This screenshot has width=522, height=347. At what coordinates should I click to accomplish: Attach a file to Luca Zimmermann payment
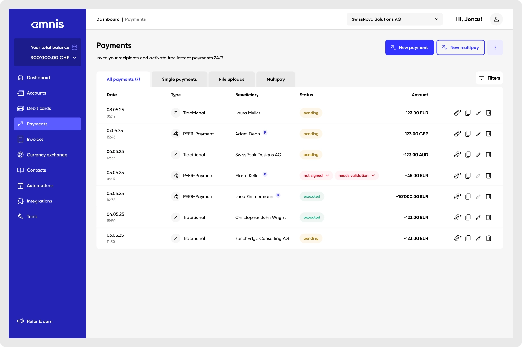(x=457, y=196)
